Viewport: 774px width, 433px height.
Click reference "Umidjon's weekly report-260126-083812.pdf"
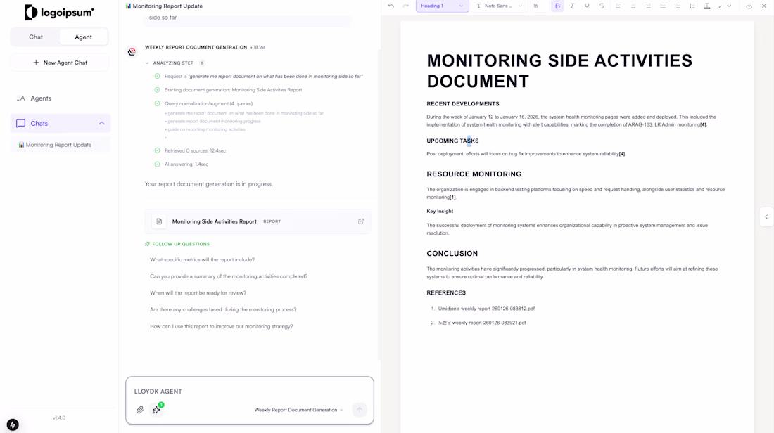pyautogui.click(x=486, y=309)
